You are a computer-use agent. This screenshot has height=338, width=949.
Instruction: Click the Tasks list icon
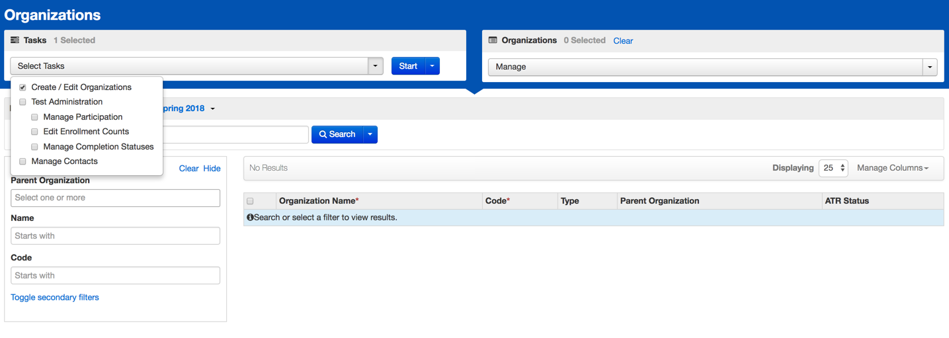pyautogui.click(x=15, y=40)
